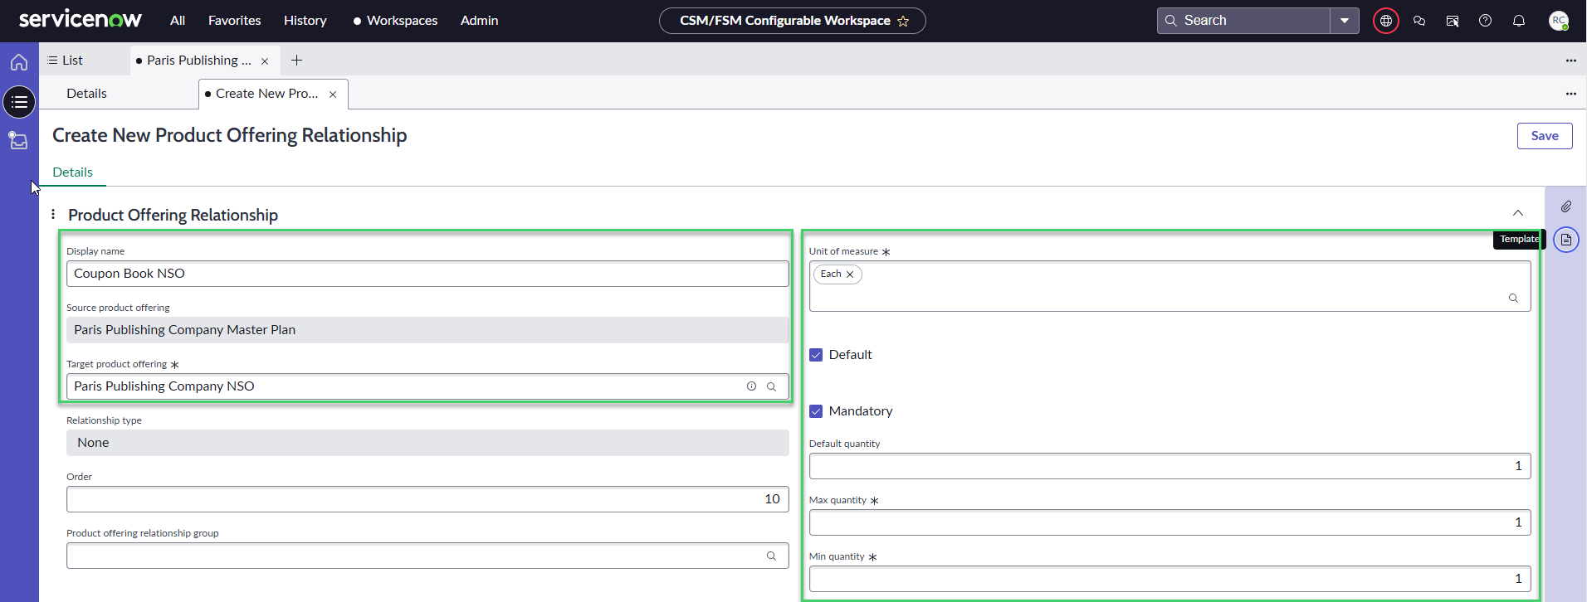The width and height of the screenshot is (1587, 602).
Task: Collapse the Product Offering Relationship section
Action: (x=1517, y=213)
